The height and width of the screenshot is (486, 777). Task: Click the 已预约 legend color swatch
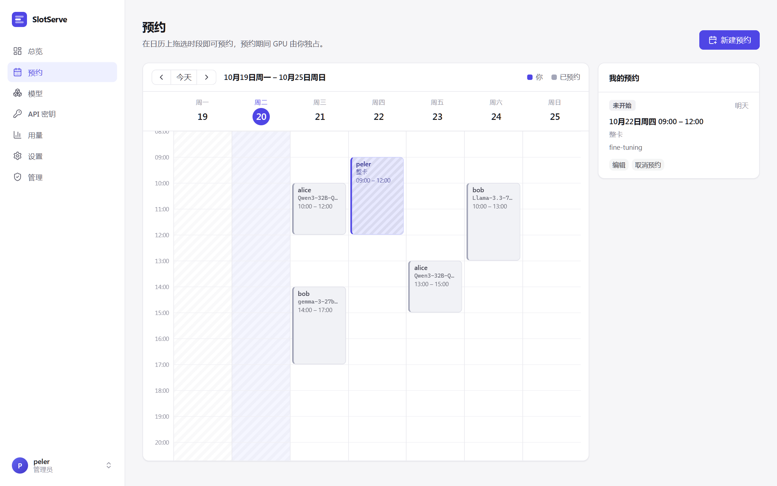click(x=554, y=77)
